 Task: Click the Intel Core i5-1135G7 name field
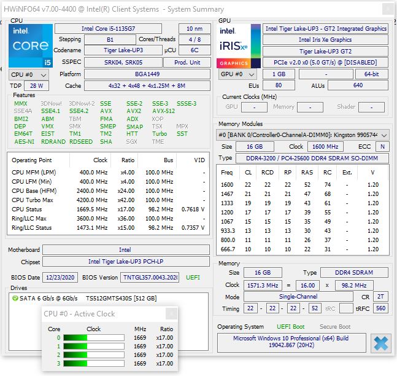pos(108,29)
